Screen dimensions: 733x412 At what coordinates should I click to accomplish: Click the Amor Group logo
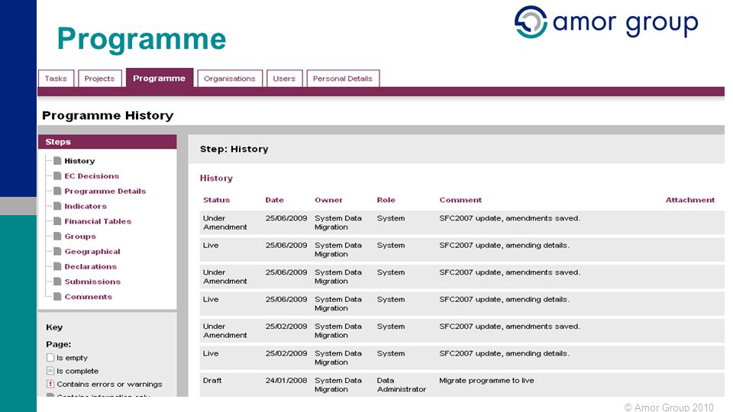point(606,22)
